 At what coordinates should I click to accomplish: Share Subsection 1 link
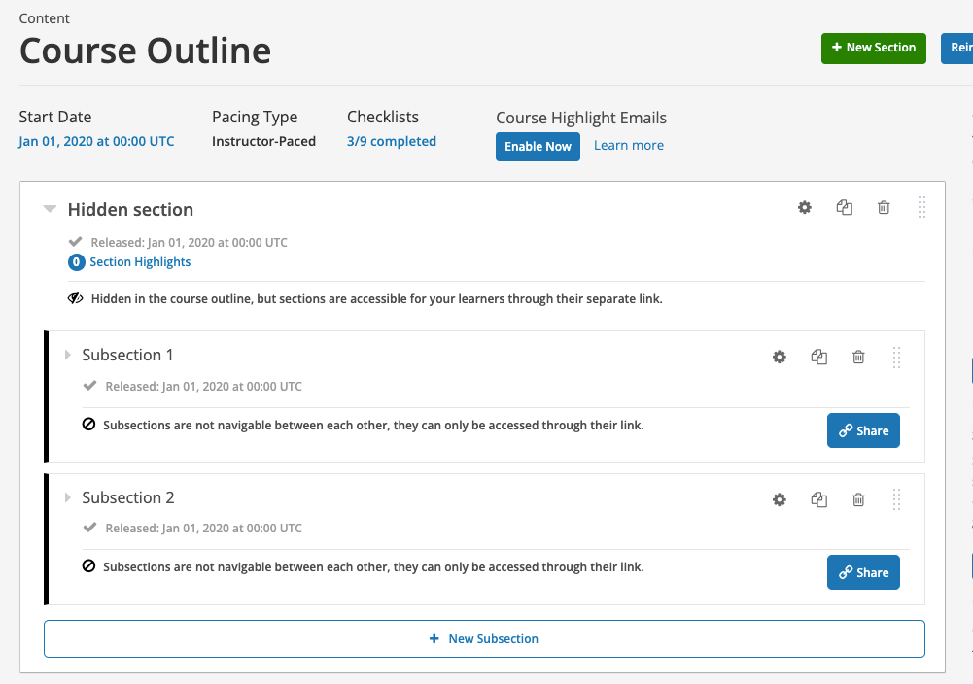click(x=863, y=430)
